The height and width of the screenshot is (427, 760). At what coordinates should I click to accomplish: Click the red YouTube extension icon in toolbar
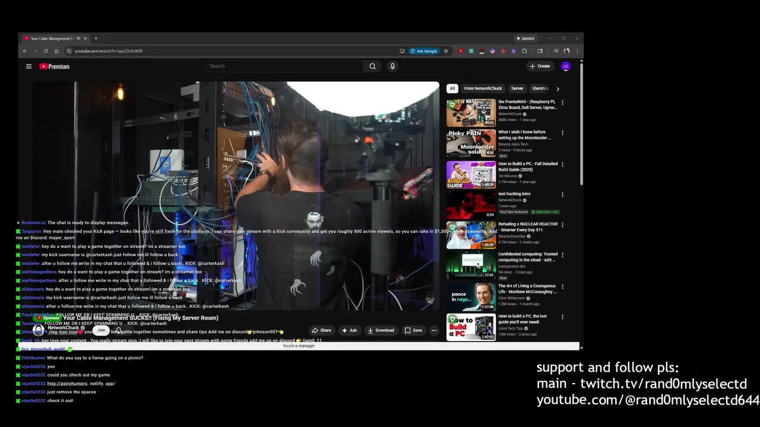click(x=460, y=51)
